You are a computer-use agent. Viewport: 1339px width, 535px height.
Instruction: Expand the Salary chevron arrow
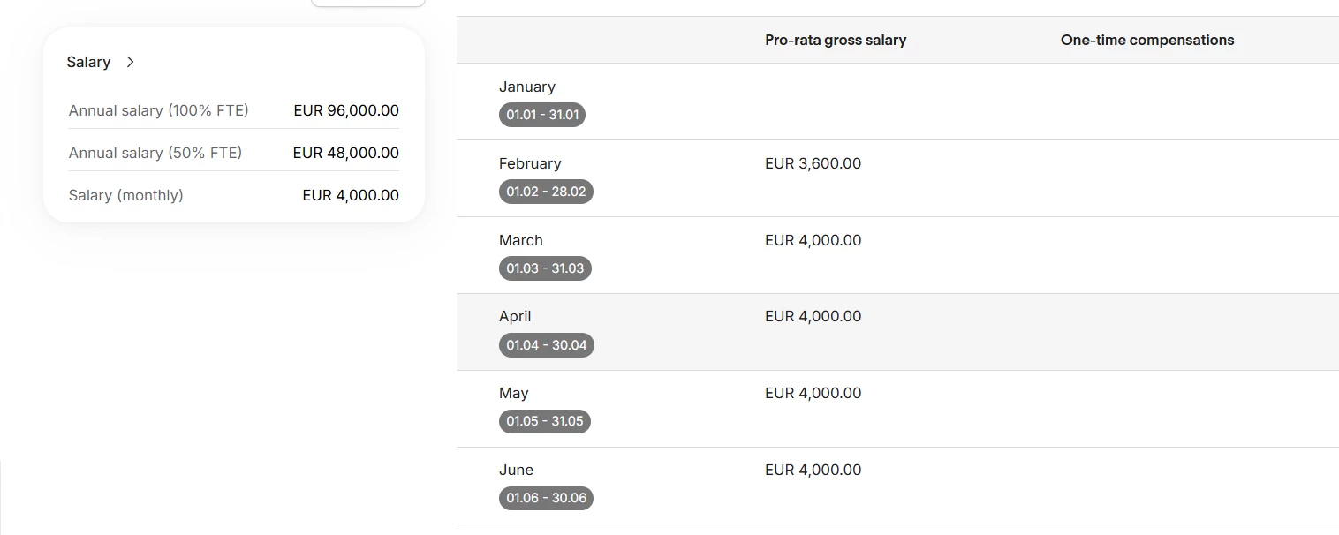pos(131,62)
